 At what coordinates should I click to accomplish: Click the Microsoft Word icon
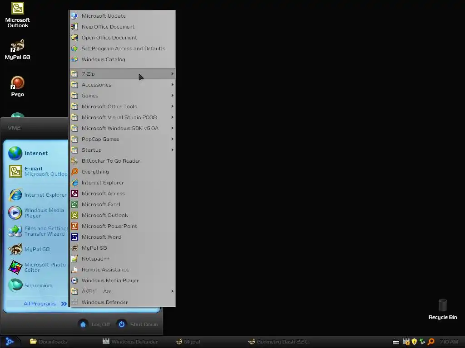pyautogui.click(x=75, y=237)
